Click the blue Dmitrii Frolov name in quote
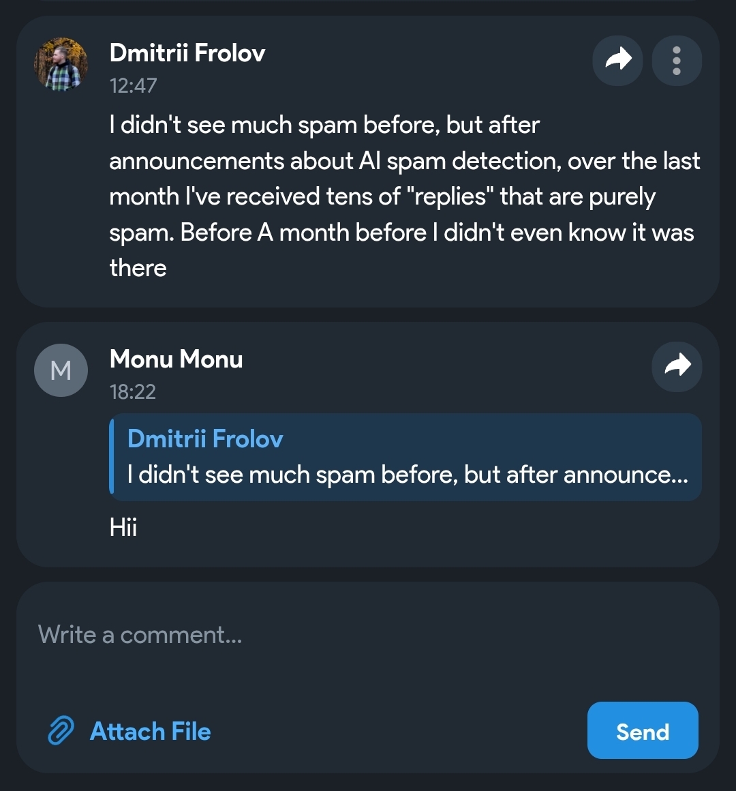The width and height of the screenshot is (736, 791). point(205,438)
